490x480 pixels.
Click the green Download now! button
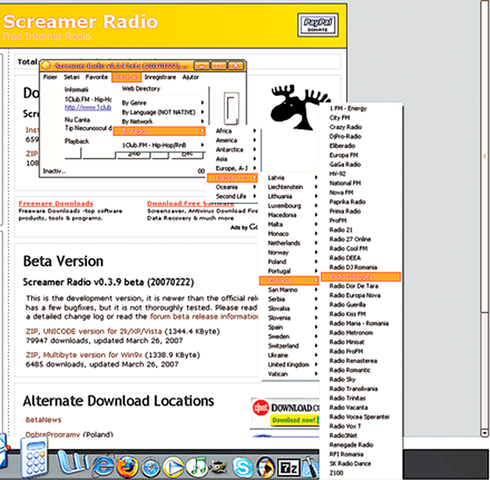[x=295, y=420]
